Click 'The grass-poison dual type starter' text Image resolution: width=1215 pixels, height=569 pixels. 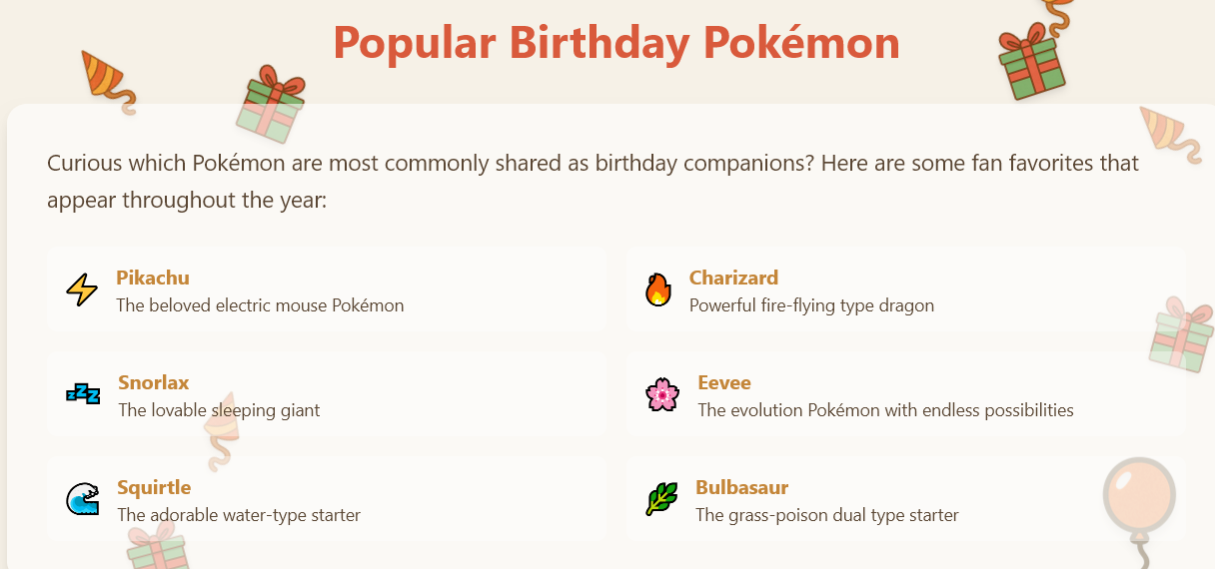coord(826,515)
